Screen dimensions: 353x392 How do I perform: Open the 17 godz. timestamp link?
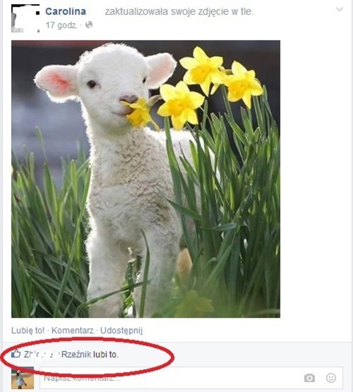coord(61,25)
